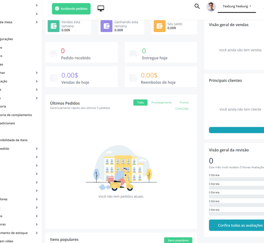Show the Concluído orders tab
264x243 pixels.
182,109
